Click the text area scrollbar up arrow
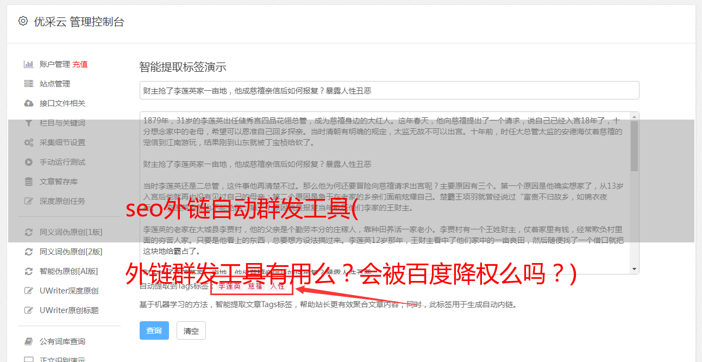The width and height of the screenshot is (702, 362). (635, 116)
